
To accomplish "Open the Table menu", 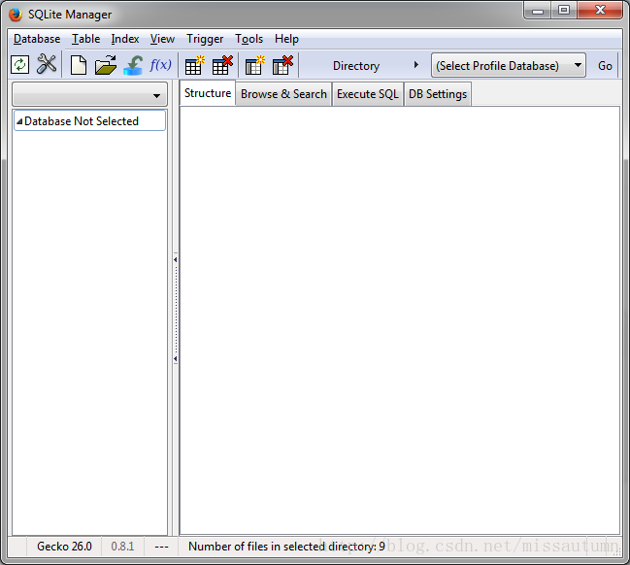I will point(86,39).
